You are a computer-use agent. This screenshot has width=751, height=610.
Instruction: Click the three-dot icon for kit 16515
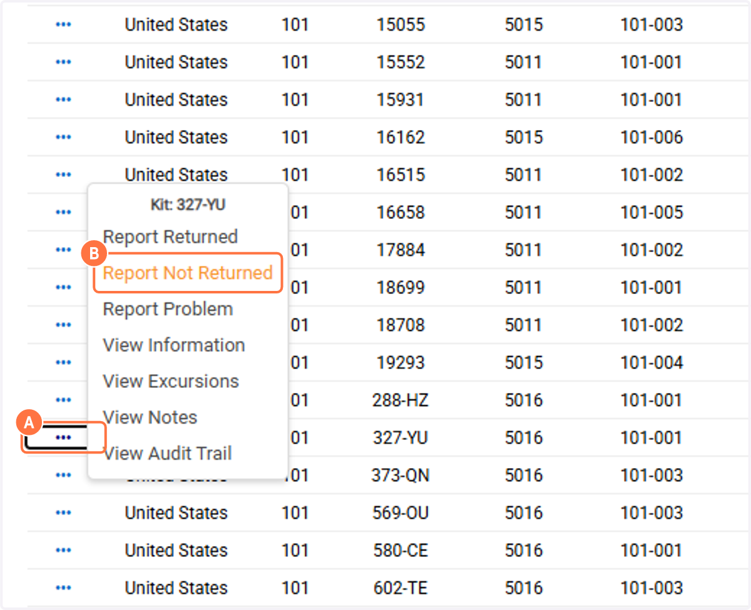(63, 175)
